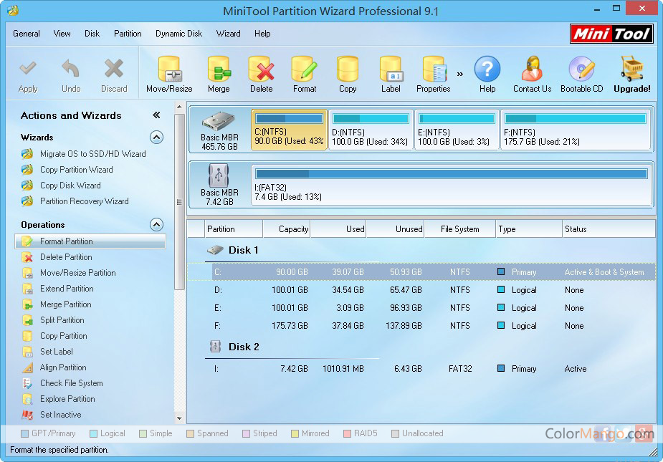Viewport: 663px width, 462px height.
Task: Click Extend Partition operation
Action: pyautogui.click(x=67, y=289)
